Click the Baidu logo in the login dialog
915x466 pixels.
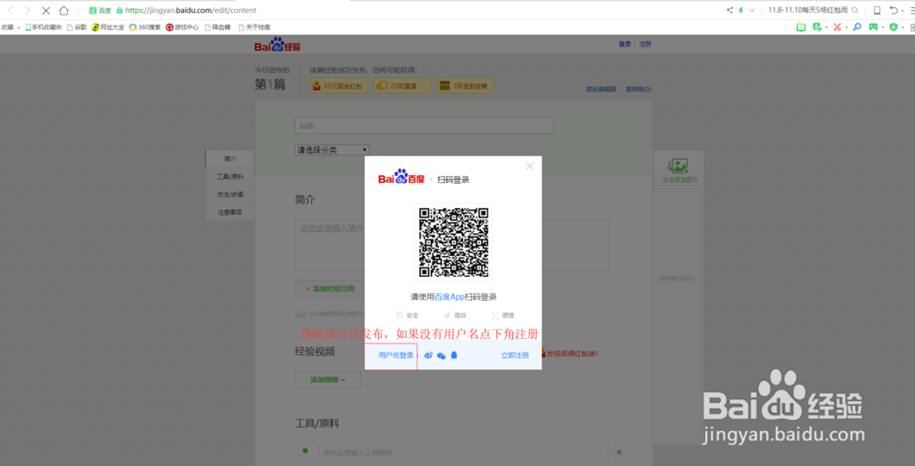click(402, 177)
